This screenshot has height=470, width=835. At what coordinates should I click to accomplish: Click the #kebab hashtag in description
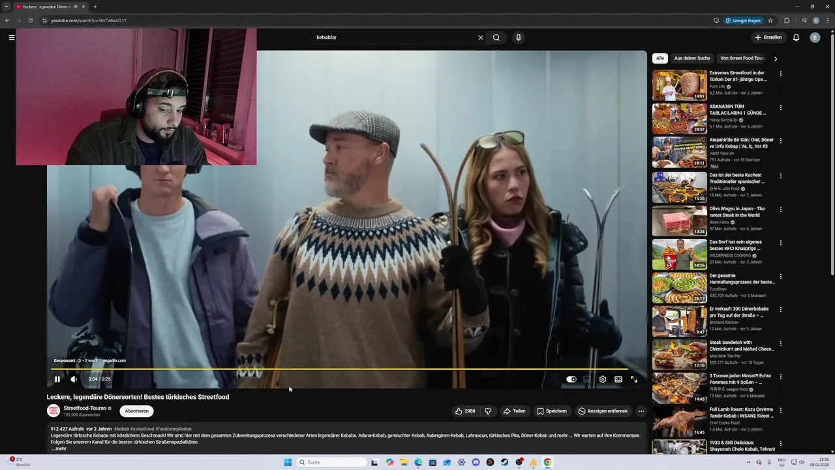pyautogui.click(x=121, y=429)
